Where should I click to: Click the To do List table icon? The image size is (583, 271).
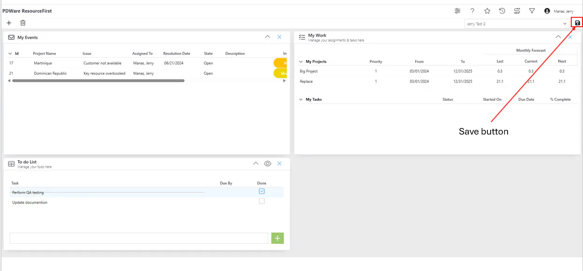click(11, 164)
